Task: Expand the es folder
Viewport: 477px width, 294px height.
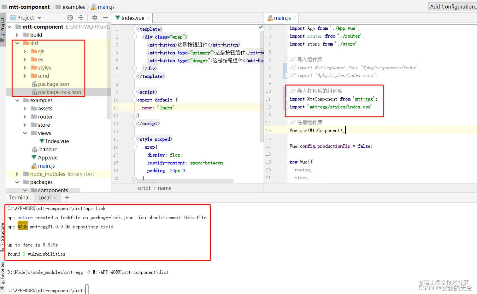Action: (25, 60)
